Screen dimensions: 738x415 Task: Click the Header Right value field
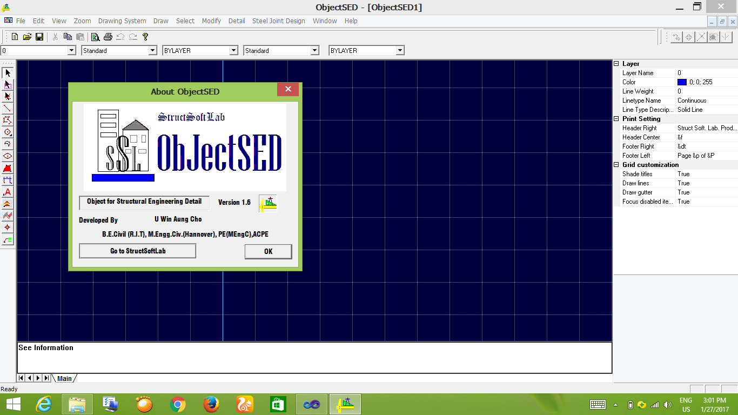coord(707,128)
